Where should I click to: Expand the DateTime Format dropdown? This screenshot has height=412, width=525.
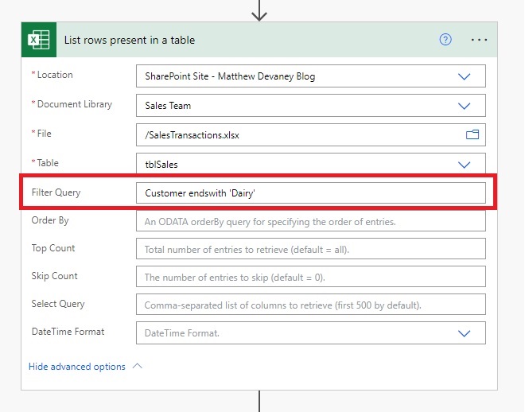pyautogui.click(x=464, y=333)
